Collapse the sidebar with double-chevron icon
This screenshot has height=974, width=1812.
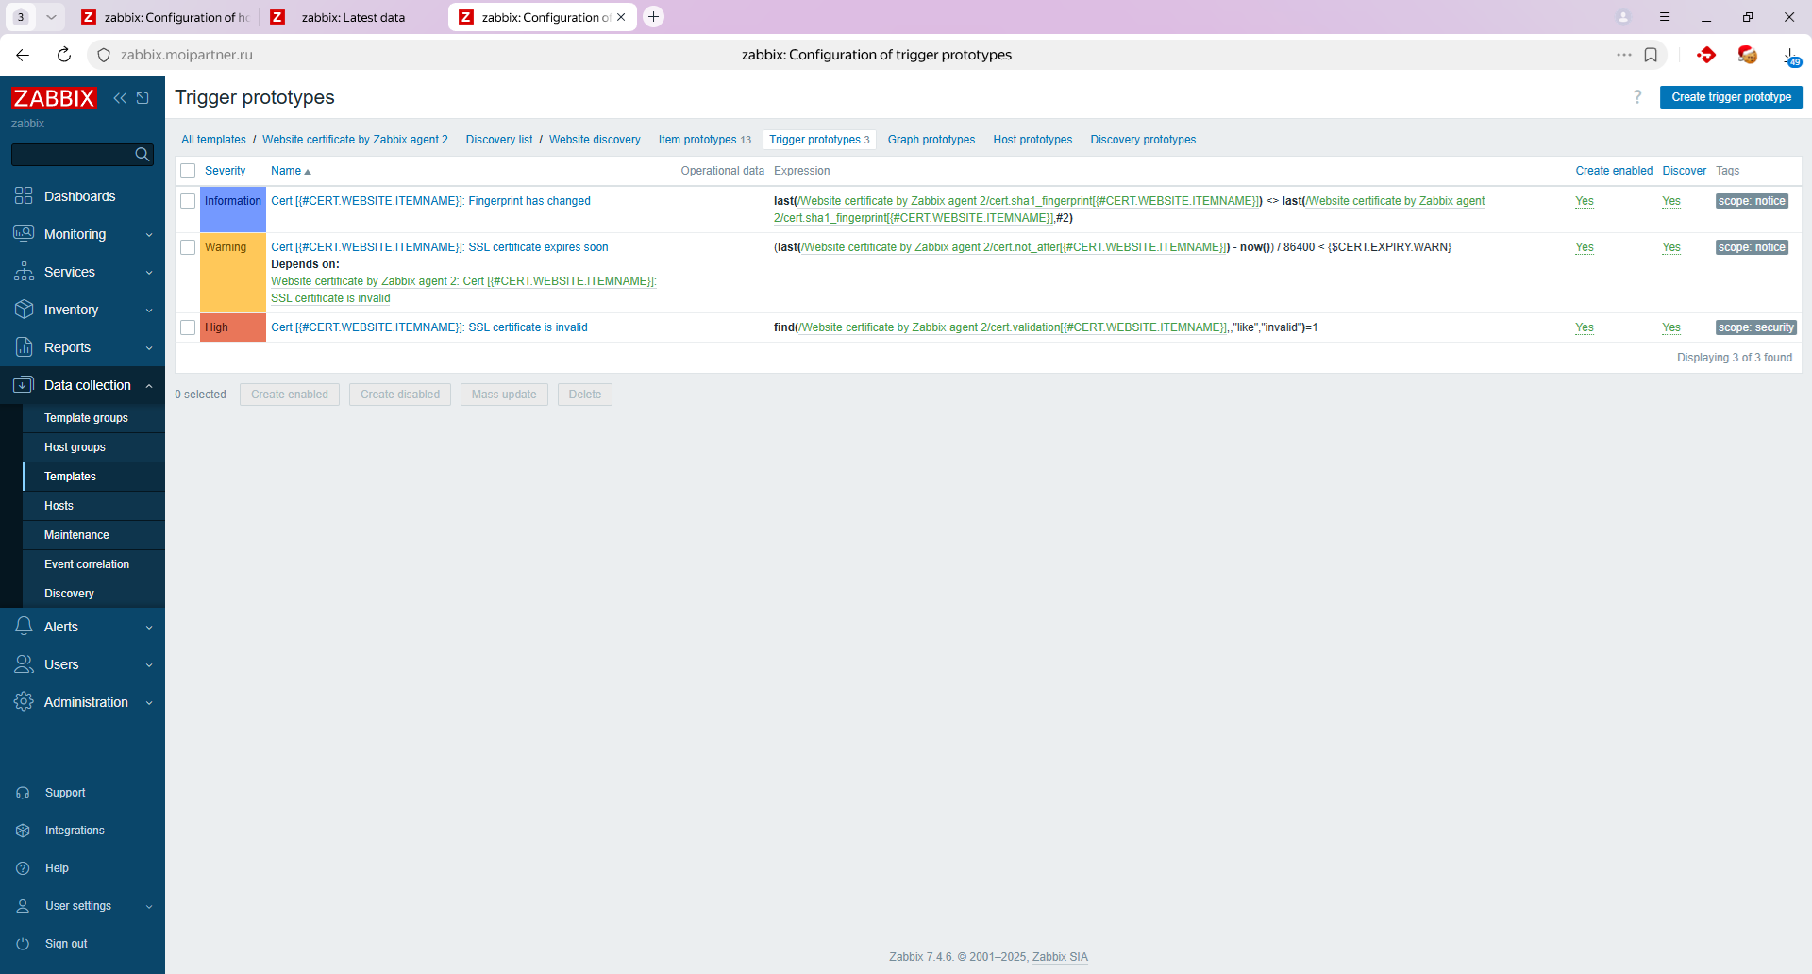[x=120, y=98]
